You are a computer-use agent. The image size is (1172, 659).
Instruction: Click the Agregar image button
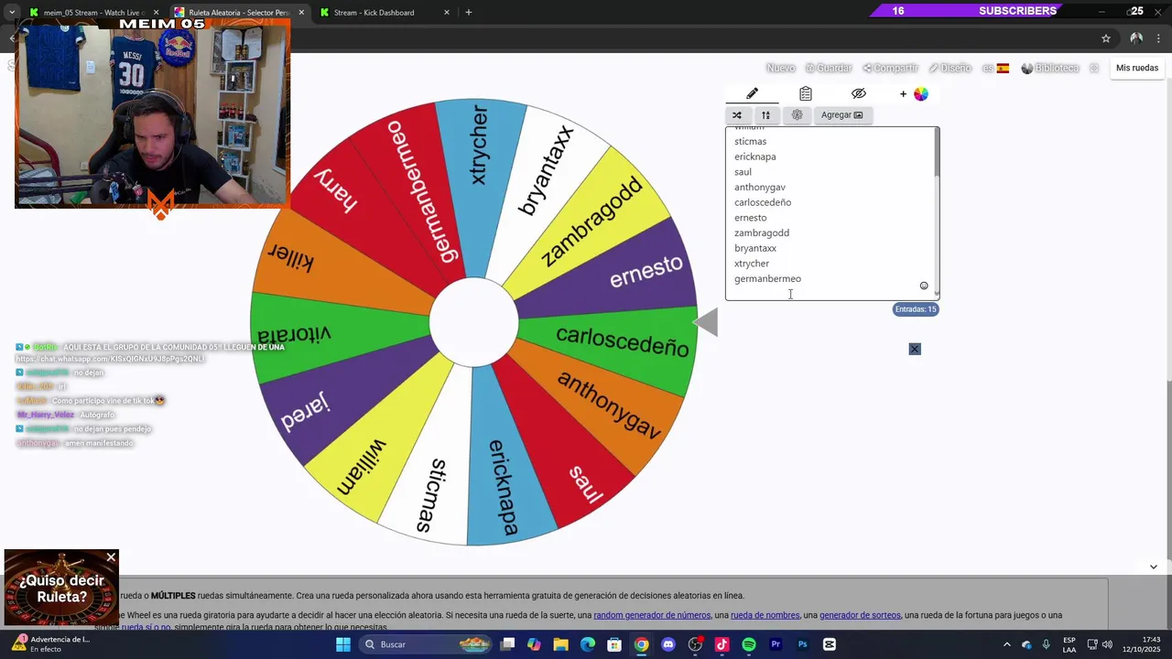[841, 115]
